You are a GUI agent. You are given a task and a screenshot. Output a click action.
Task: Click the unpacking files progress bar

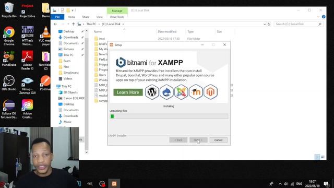click(x=169, y=116)
